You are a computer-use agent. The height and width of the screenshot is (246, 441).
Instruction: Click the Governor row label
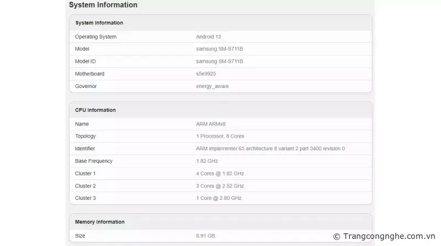click(x=86, y=86)
